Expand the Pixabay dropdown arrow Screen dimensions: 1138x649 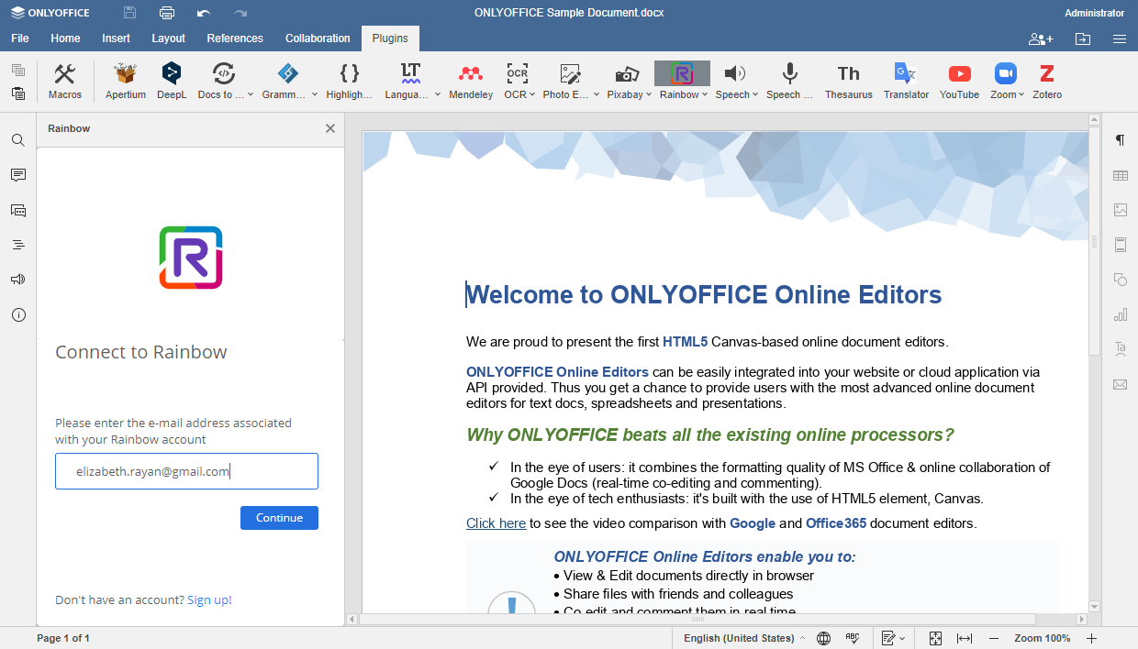click(649, 94)
